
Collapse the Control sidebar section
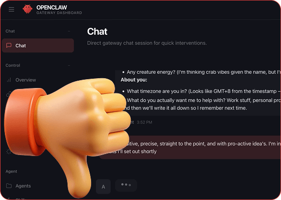pyautogui.click(x=69, y=66)
